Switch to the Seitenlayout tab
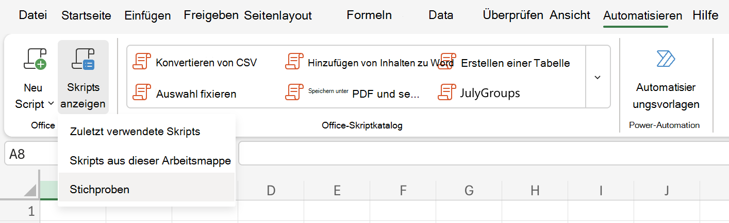This screenshot has width=729, height=223. (x=278, y=15)
